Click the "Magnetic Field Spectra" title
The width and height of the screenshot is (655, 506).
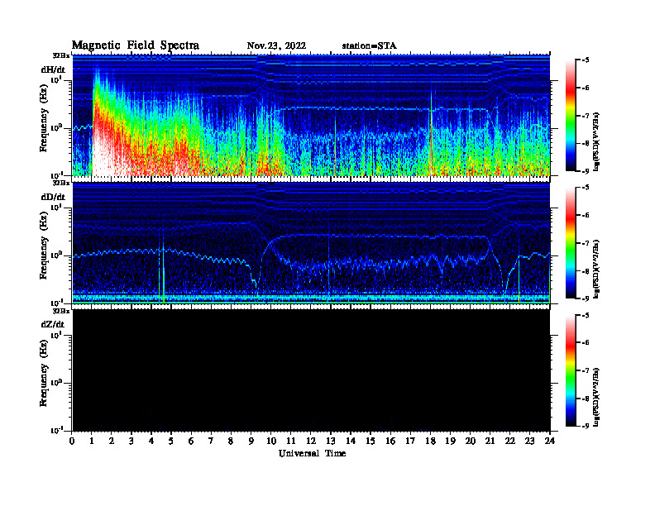pyautogui.click(x=136, y=45)
